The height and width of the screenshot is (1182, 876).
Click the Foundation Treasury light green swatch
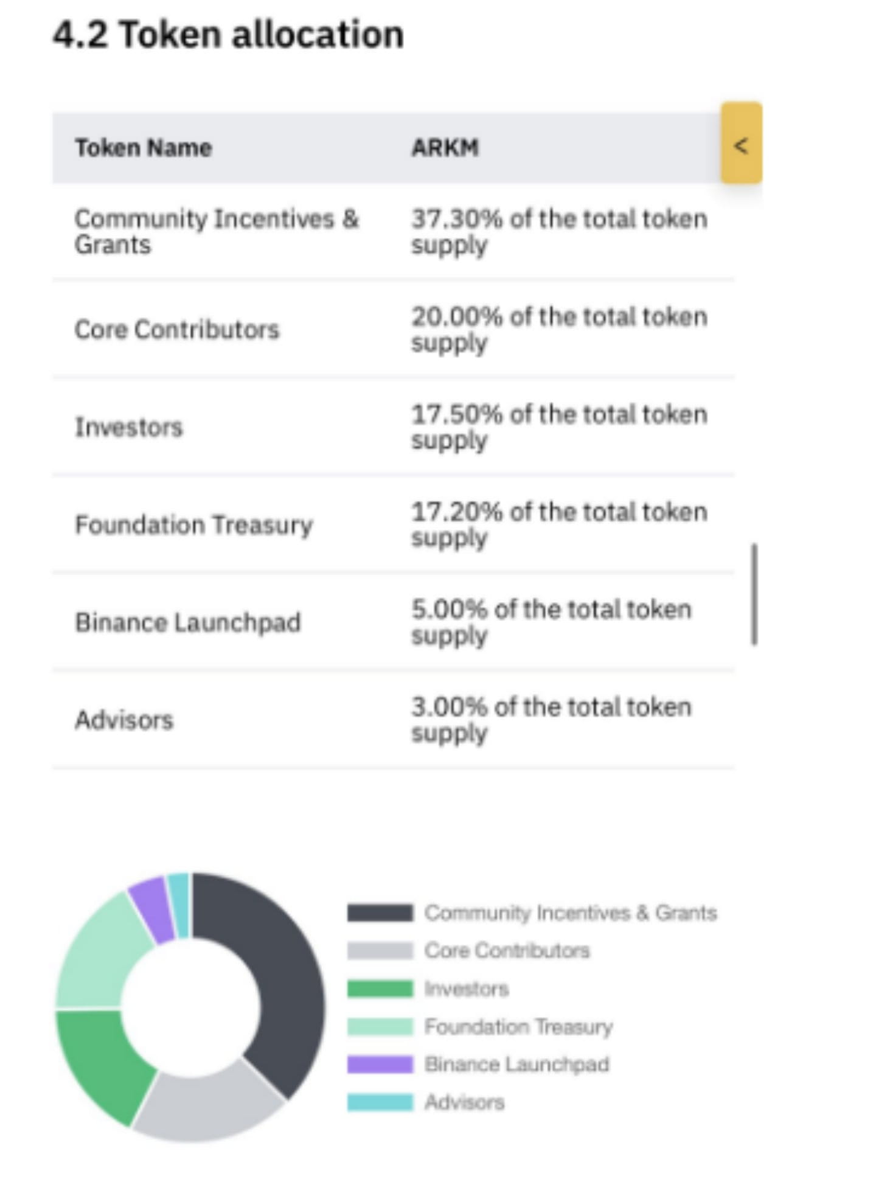click(x=380, y=1027)
